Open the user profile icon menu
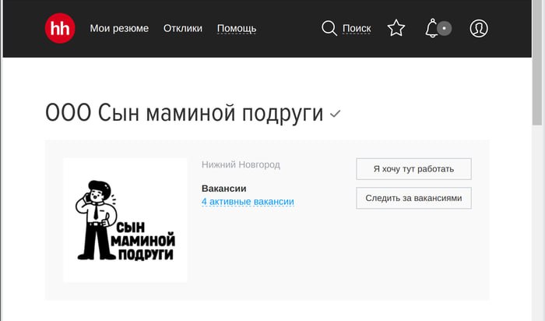This screenshot has height=321, width=545. [479, 29]
